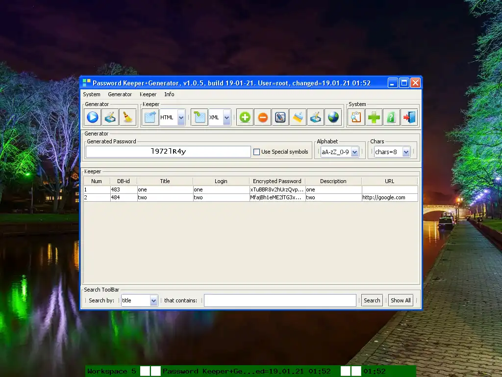This screenshot has height=377, width=502.
Task: Expand the Alphabet aA-zZ_0-9 dropdown
Action: (x=354, y=152)
